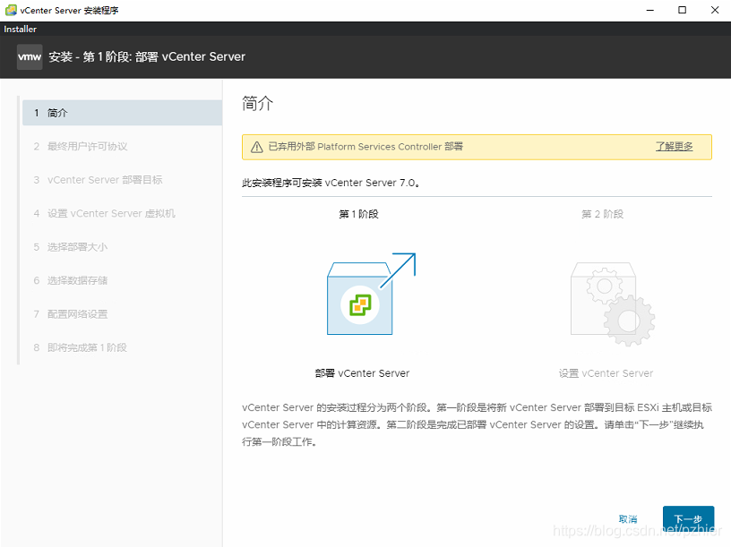Viewport: 731px width, 547px height.
Task: Click the 第 1 阶段 label
Action: click(x=358, y=214)
